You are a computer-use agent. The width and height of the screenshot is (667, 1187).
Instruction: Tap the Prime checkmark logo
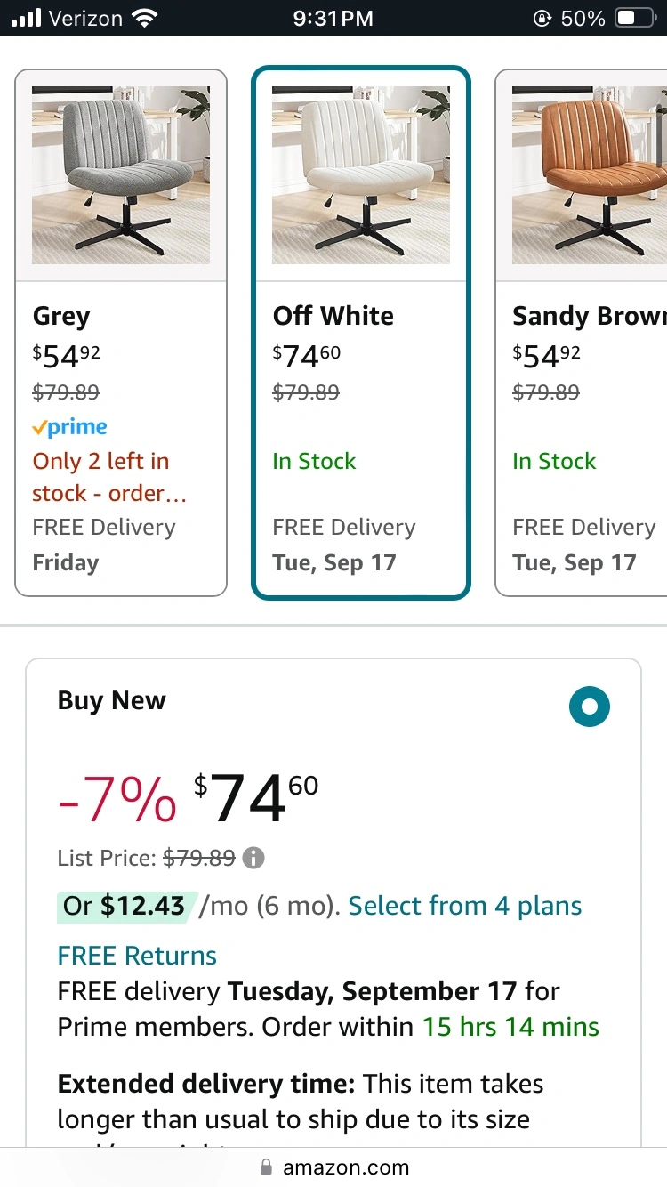[x=69, y=428]
